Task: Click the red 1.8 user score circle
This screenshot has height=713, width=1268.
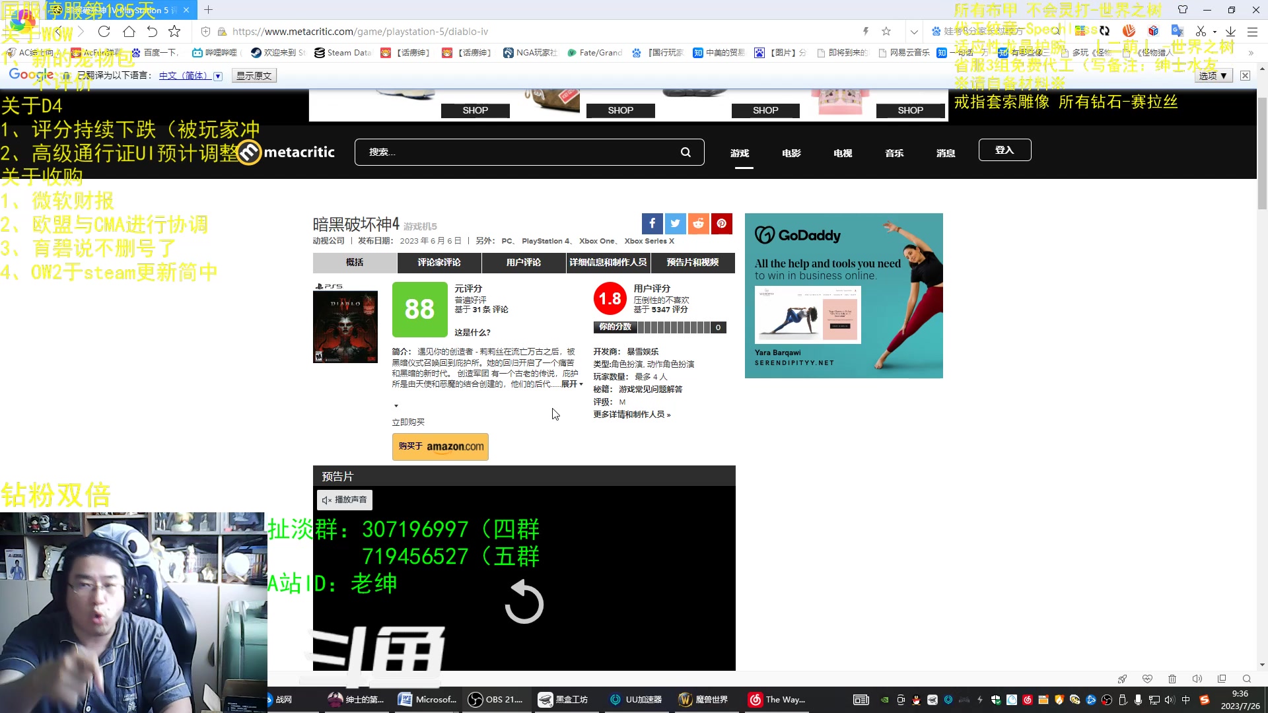Action: [x=610, y=299]
